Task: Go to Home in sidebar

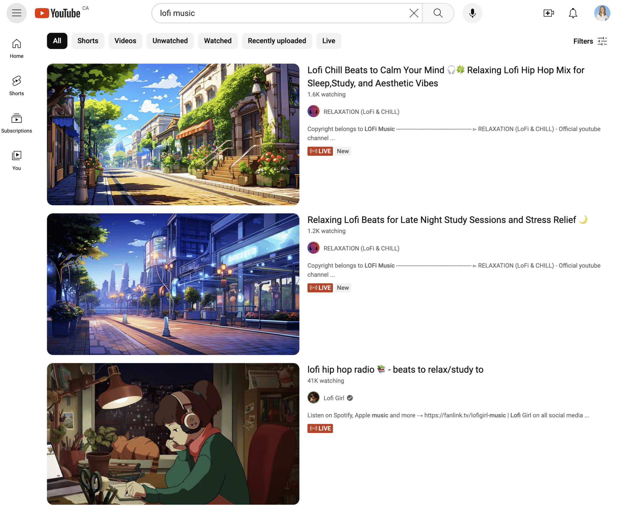Action: [x=16, y=48]
